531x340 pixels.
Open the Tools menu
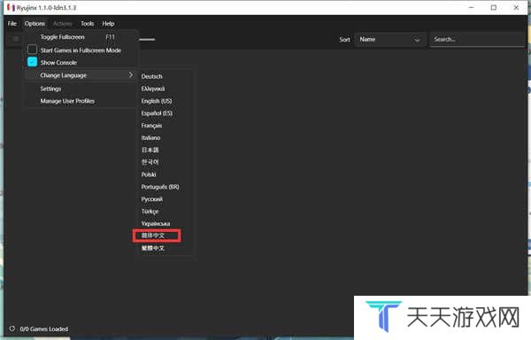(x=87, y=23)
